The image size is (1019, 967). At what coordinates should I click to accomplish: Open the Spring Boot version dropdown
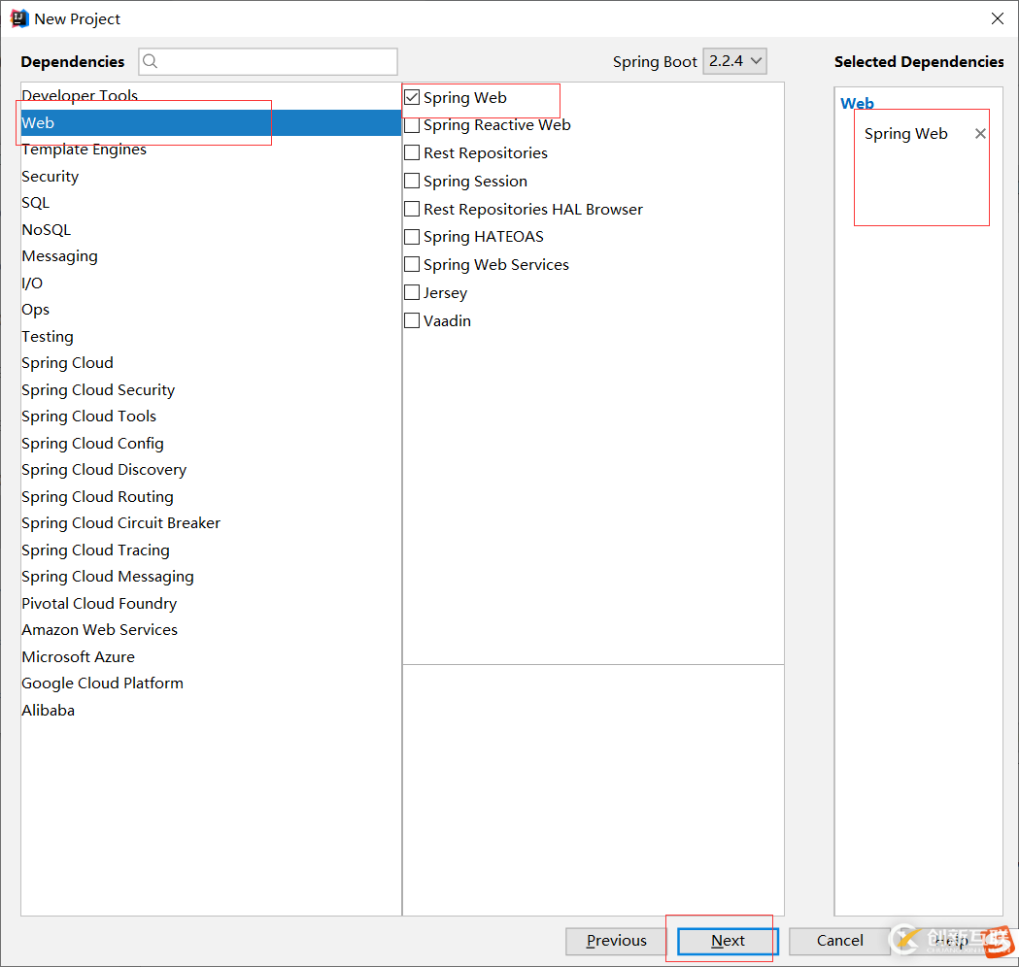coord(735,61)
